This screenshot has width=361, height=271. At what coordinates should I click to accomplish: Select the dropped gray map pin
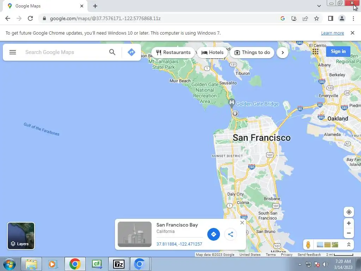(x=235, y=113)
